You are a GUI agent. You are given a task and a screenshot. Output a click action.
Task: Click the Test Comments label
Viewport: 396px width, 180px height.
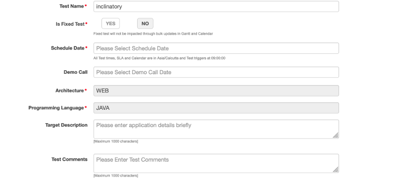click(69, 159)
